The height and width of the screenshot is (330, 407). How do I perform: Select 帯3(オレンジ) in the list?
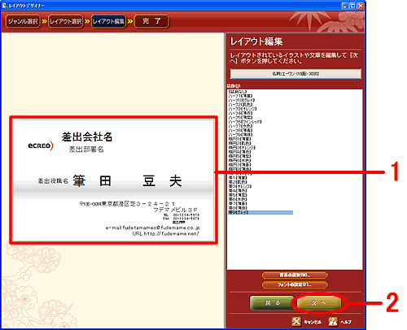pyautogui.click(x=240, y=186)
